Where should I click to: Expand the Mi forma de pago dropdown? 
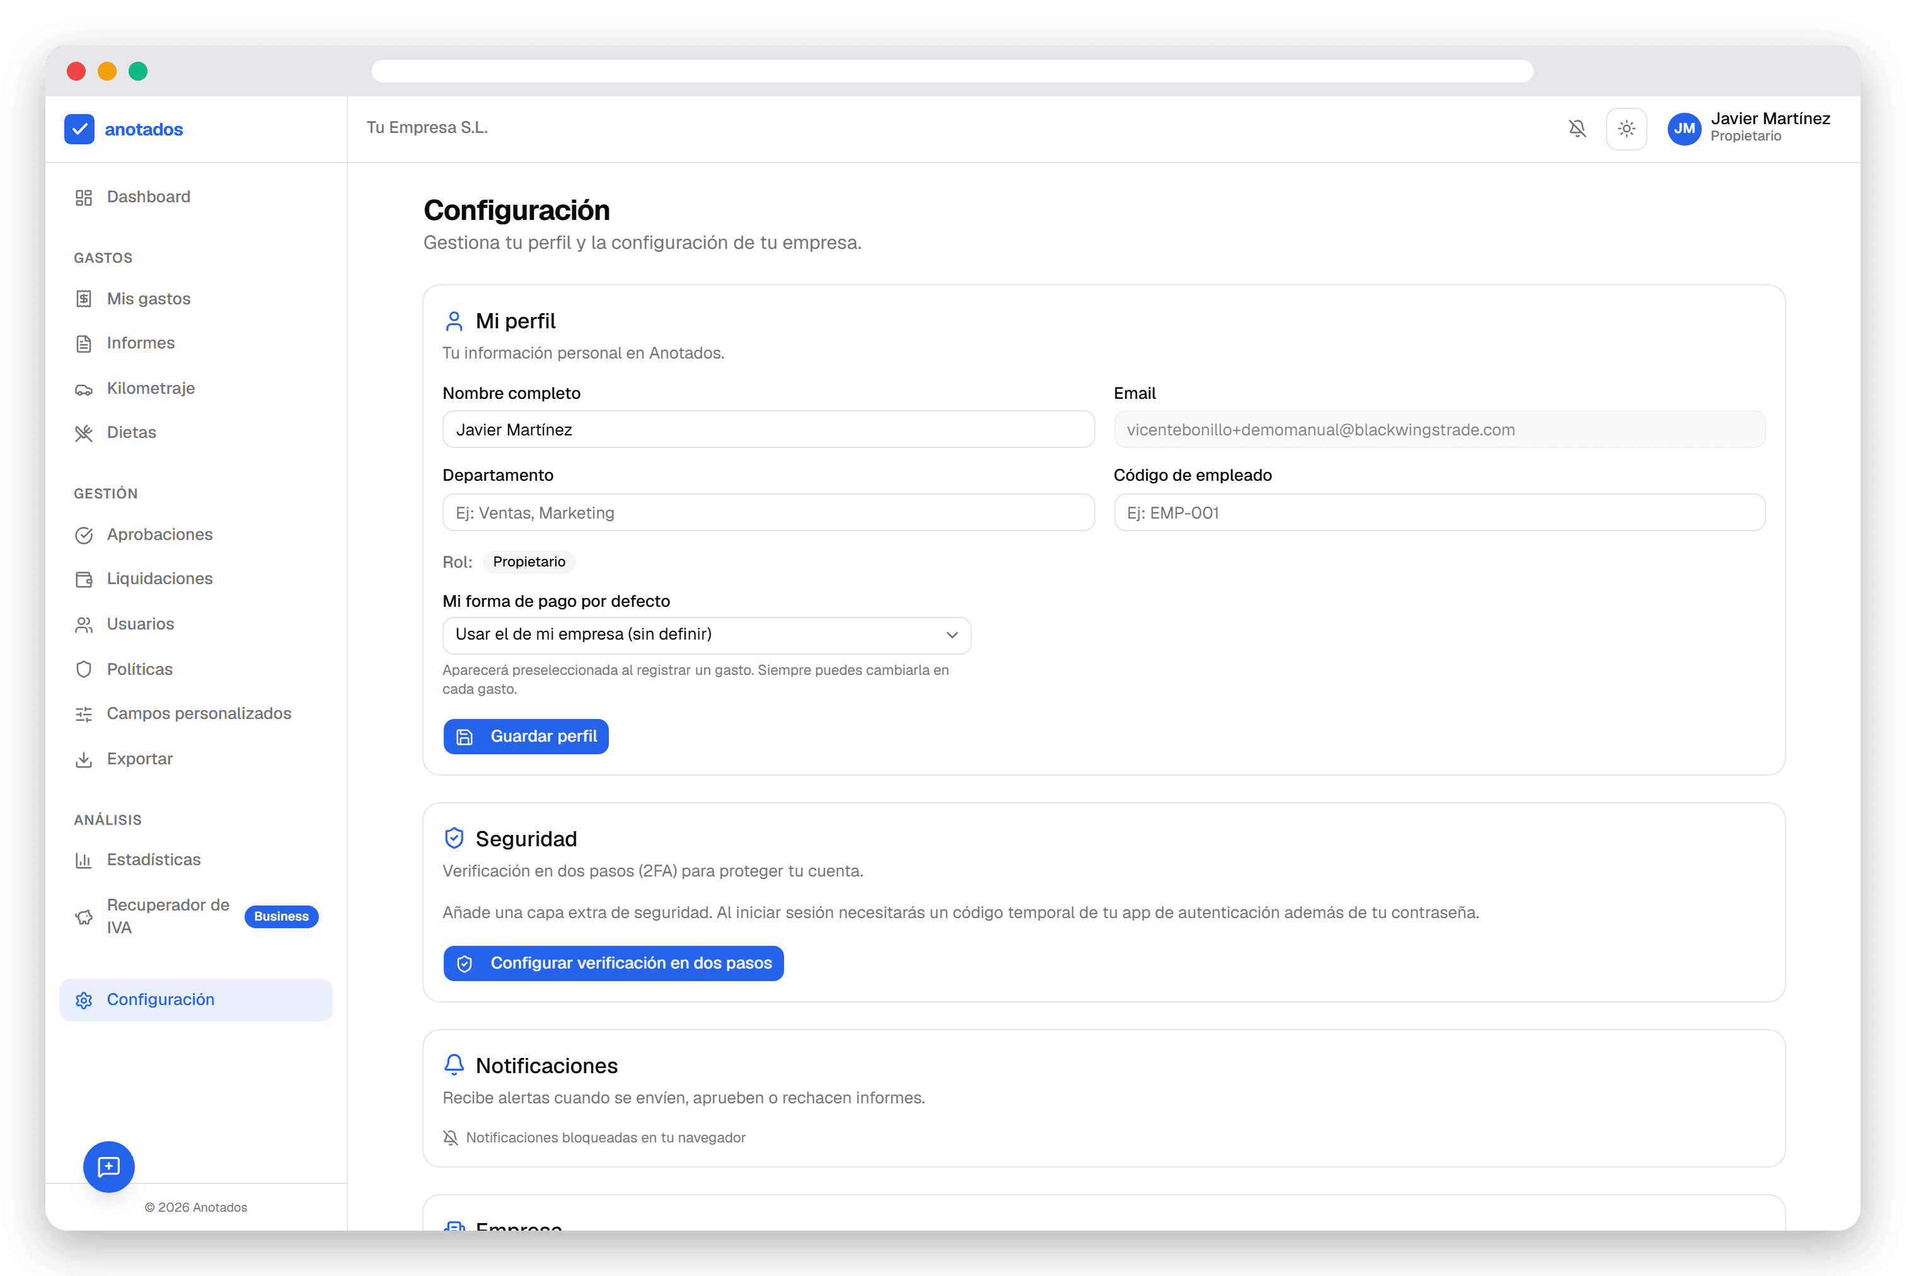pyautogui.click(x=707, y=635)
